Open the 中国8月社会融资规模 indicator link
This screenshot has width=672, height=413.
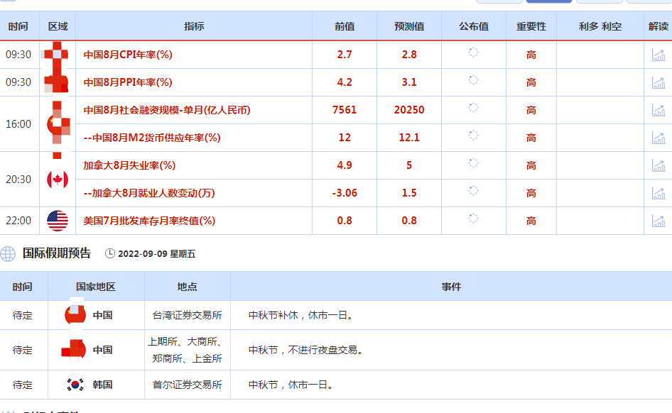(x=167, y=110)
